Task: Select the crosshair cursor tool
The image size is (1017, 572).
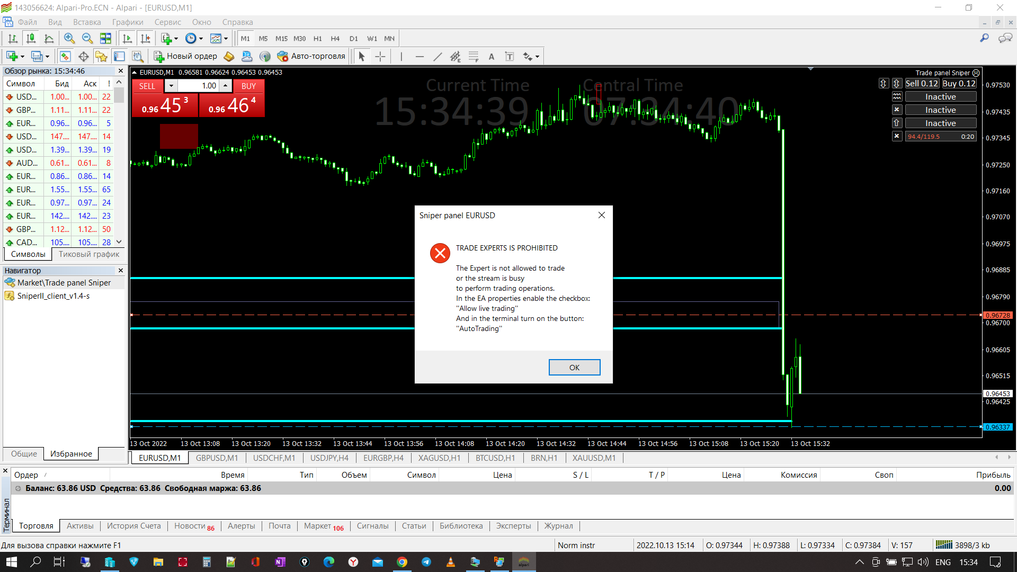Action: click(380, 56)
